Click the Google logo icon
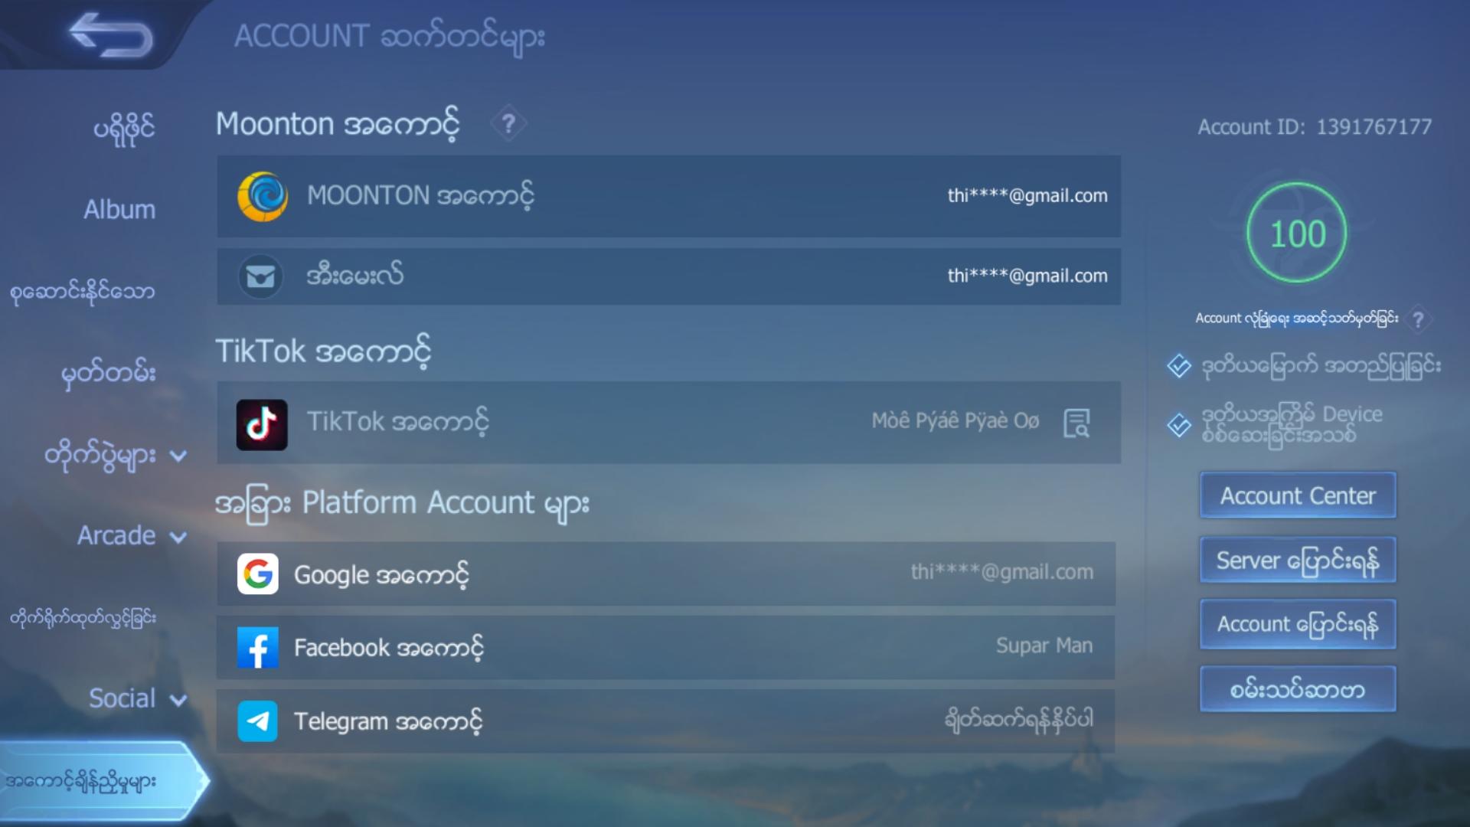The width and height of the screenshot is (1470, 827). pyautogui.click(x=258, y=574)
